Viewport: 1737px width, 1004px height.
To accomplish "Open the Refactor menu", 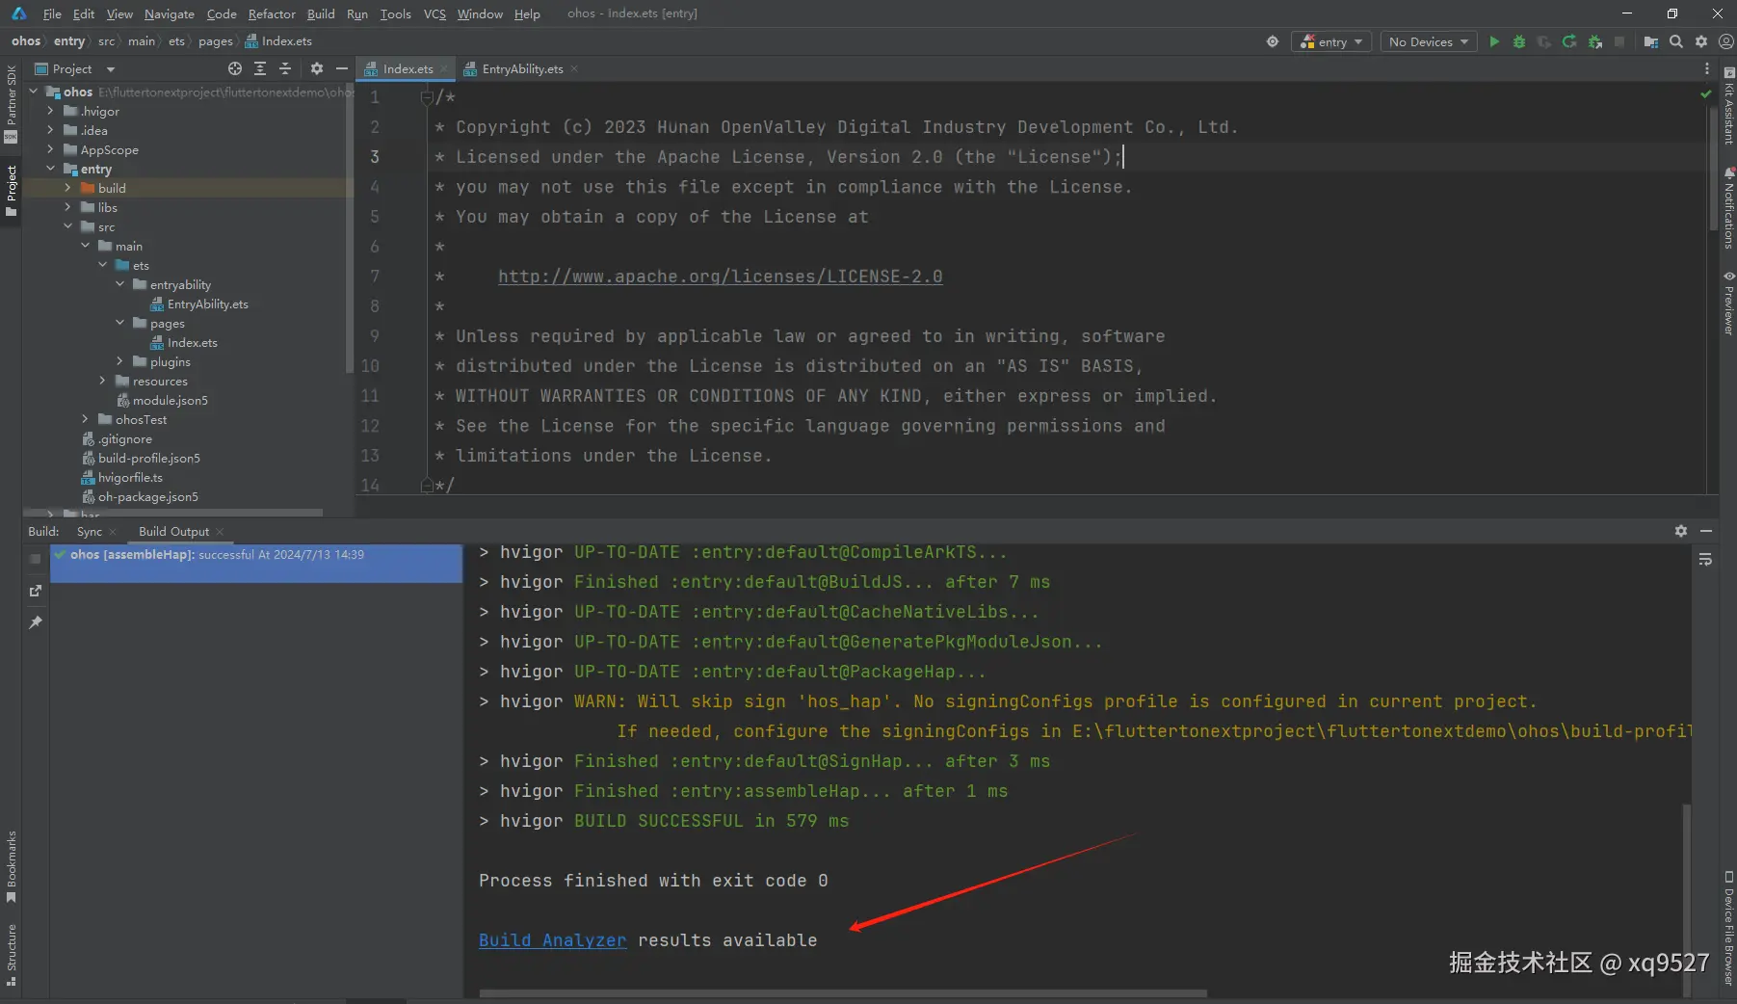I will coord(272,13).
